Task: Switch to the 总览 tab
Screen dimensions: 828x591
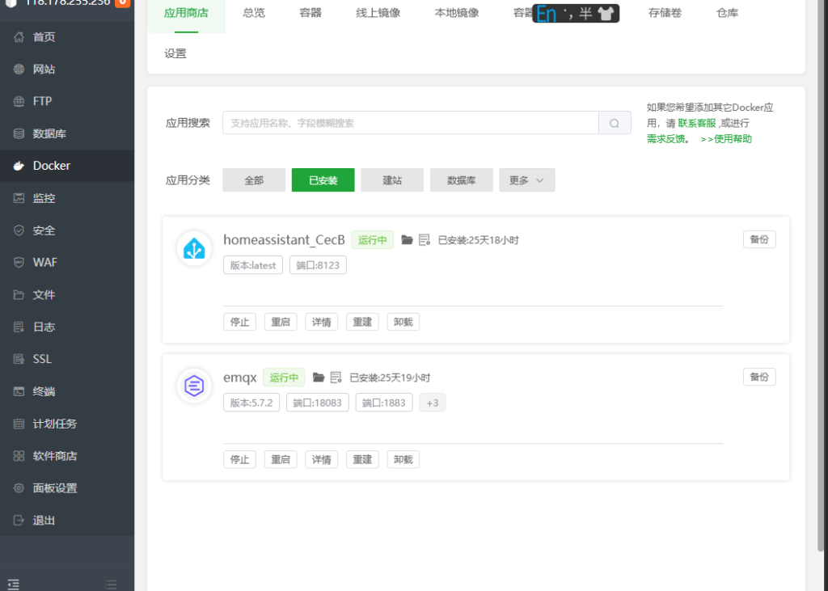Action: (254, 13)
